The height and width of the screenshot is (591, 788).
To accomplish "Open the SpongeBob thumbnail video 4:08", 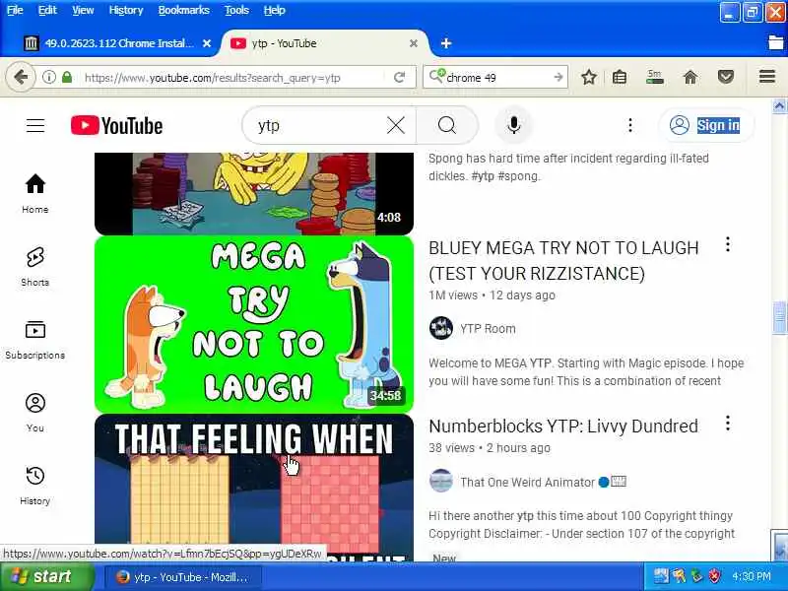I will [x=254, y=193].
